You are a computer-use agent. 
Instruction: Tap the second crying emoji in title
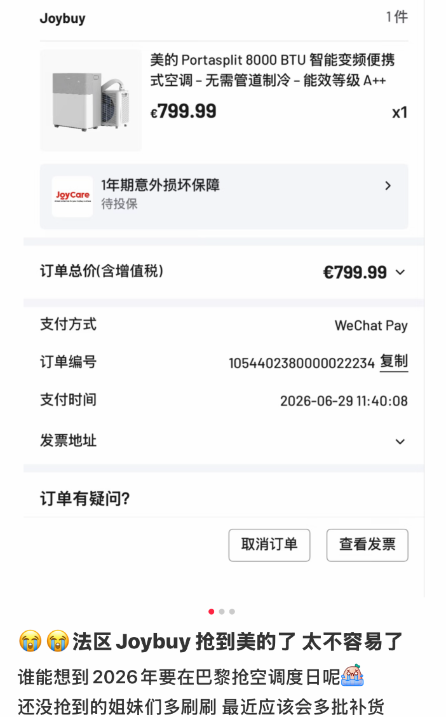click(x=58, y=641)
